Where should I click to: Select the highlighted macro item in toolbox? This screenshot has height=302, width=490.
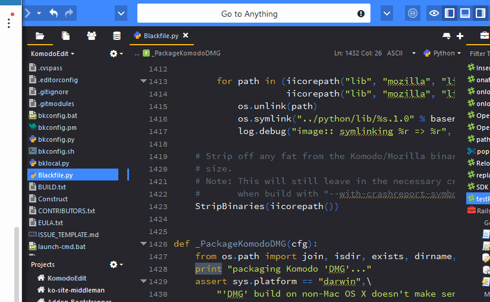(x=478, y=199)
